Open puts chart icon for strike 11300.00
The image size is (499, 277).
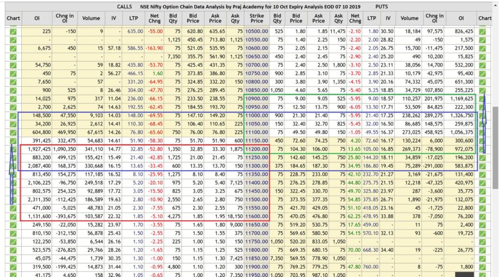pyautogui.click(x=482, y=166)
